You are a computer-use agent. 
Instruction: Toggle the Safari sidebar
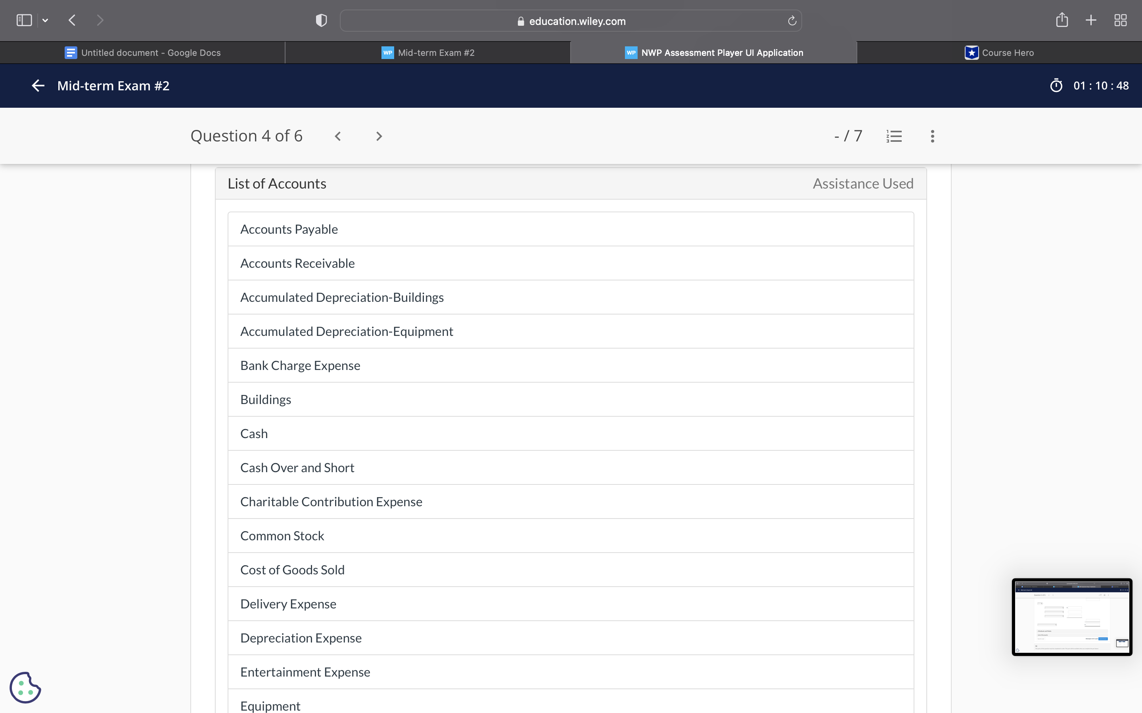point(24,20)
